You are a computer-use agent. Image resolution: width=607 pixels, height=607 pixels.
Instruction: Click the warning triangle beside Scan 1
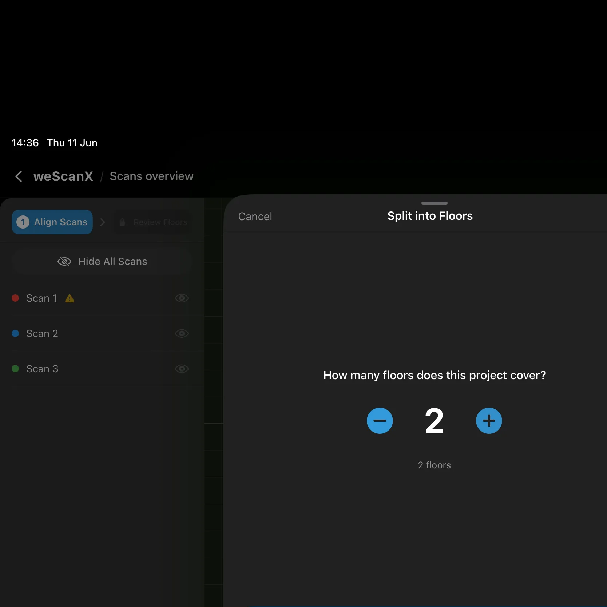[x=70, y=299]
